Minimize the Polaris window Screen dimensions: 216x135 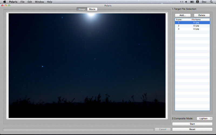[6, 5]
